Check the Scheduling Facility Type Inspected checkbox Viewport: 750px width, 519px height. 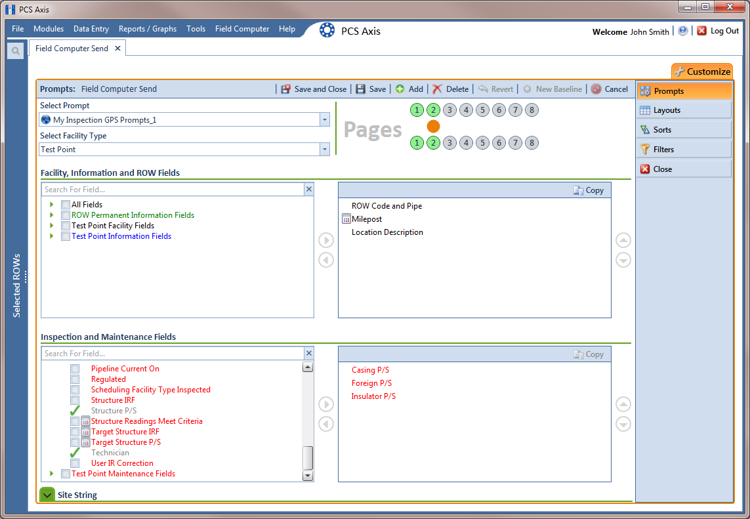pos(75,390)
